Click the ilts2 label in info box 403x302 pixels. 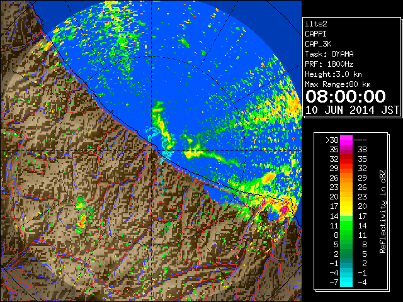coord(316,24)
